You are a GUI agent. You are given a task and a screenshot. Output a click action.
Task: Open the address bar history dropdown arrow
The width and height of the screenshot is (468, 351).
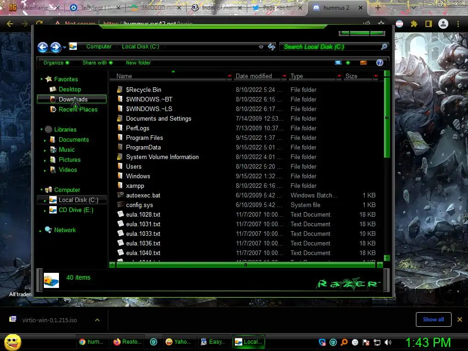261,47
